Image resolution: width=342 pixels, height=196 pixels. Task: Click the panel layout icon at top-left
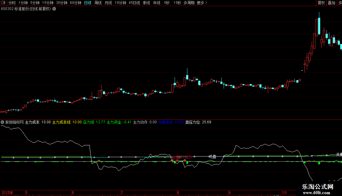pyautogui.click(x=4, y=3)
